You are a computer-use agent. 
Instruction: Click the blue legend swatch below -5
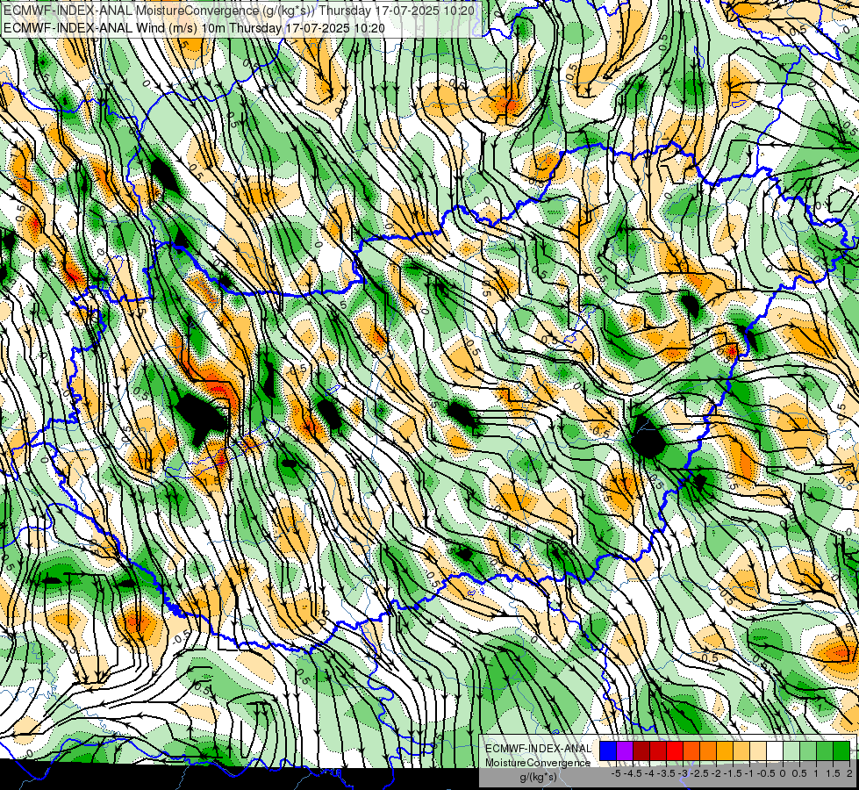pyautogui.click(x=608, y=750)
